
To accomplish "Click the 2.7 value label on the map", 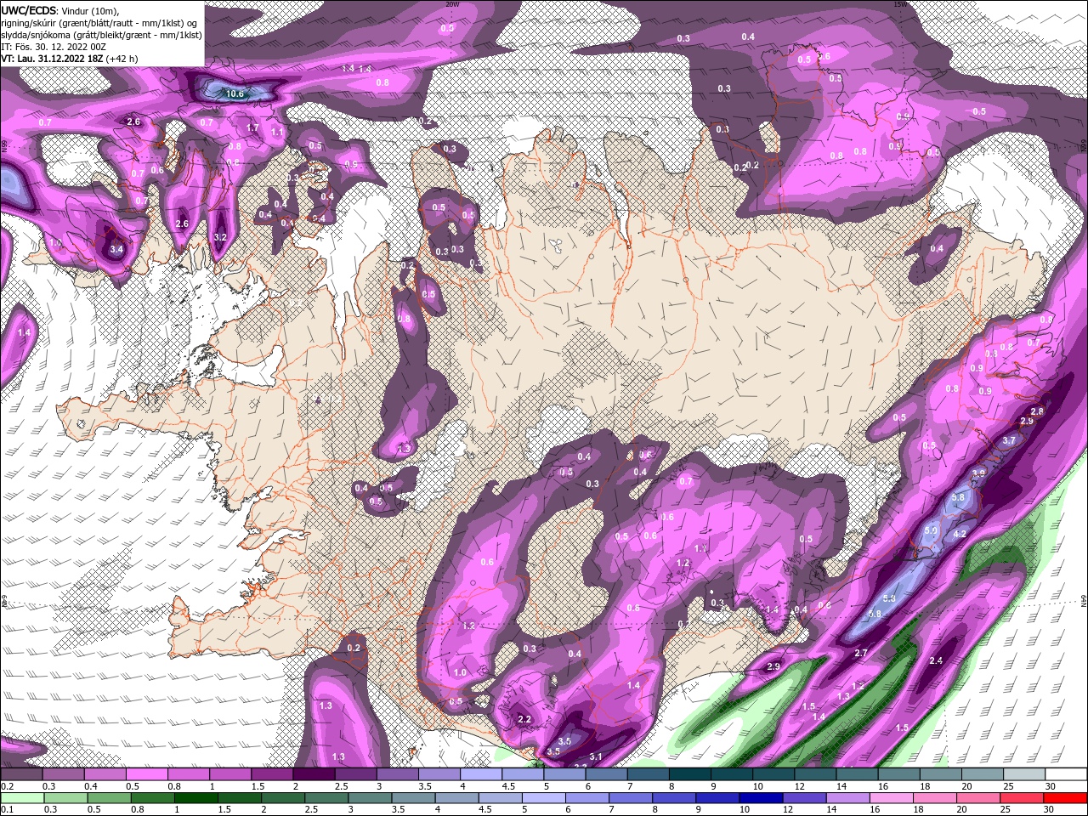I will 860,654.
